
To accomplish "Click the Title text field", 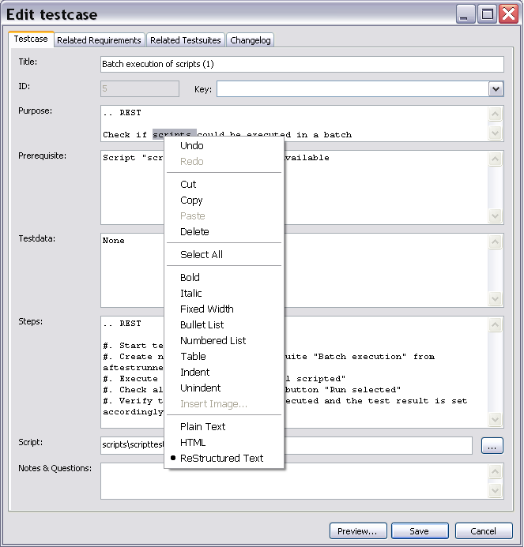I will [302, 64].
